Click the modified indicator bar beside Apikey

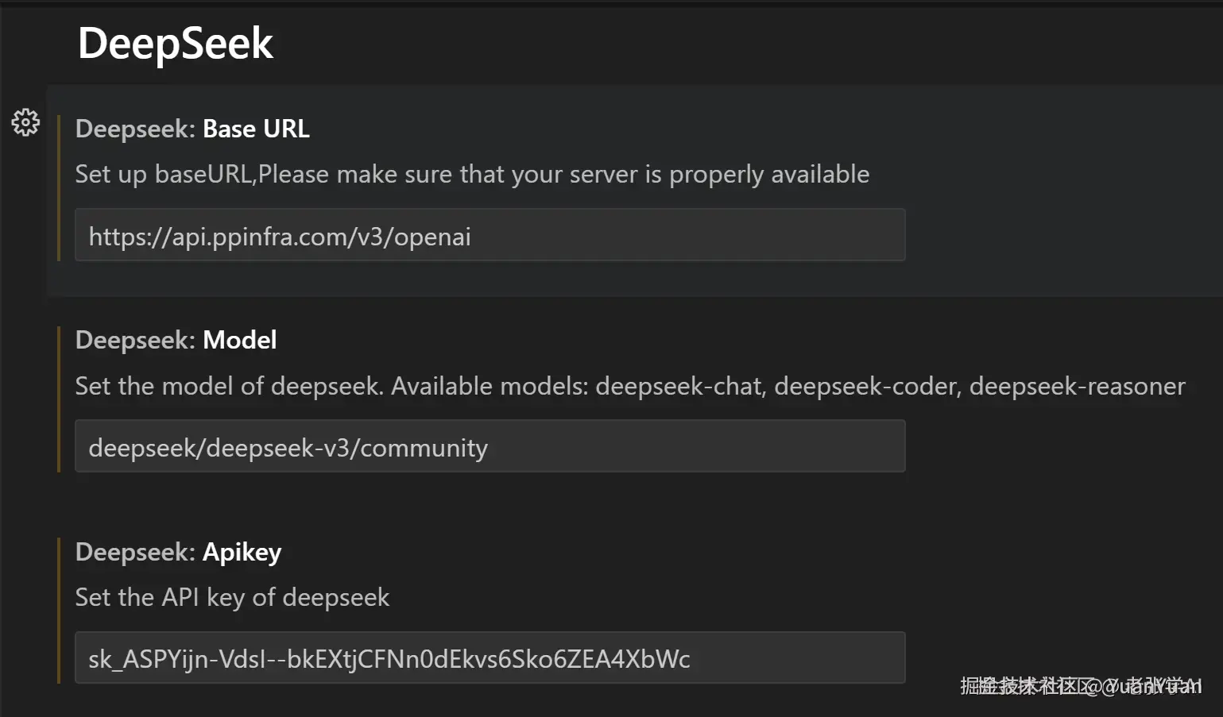(x=59, y=610)
